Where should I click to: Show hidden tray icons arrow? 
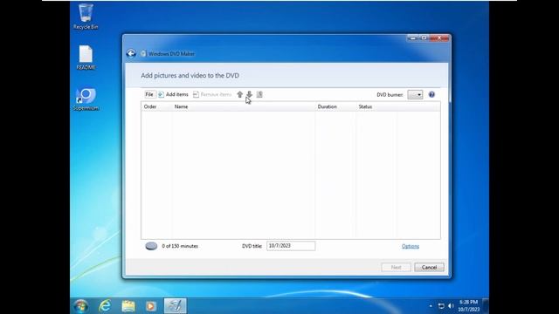coord(431,306)
